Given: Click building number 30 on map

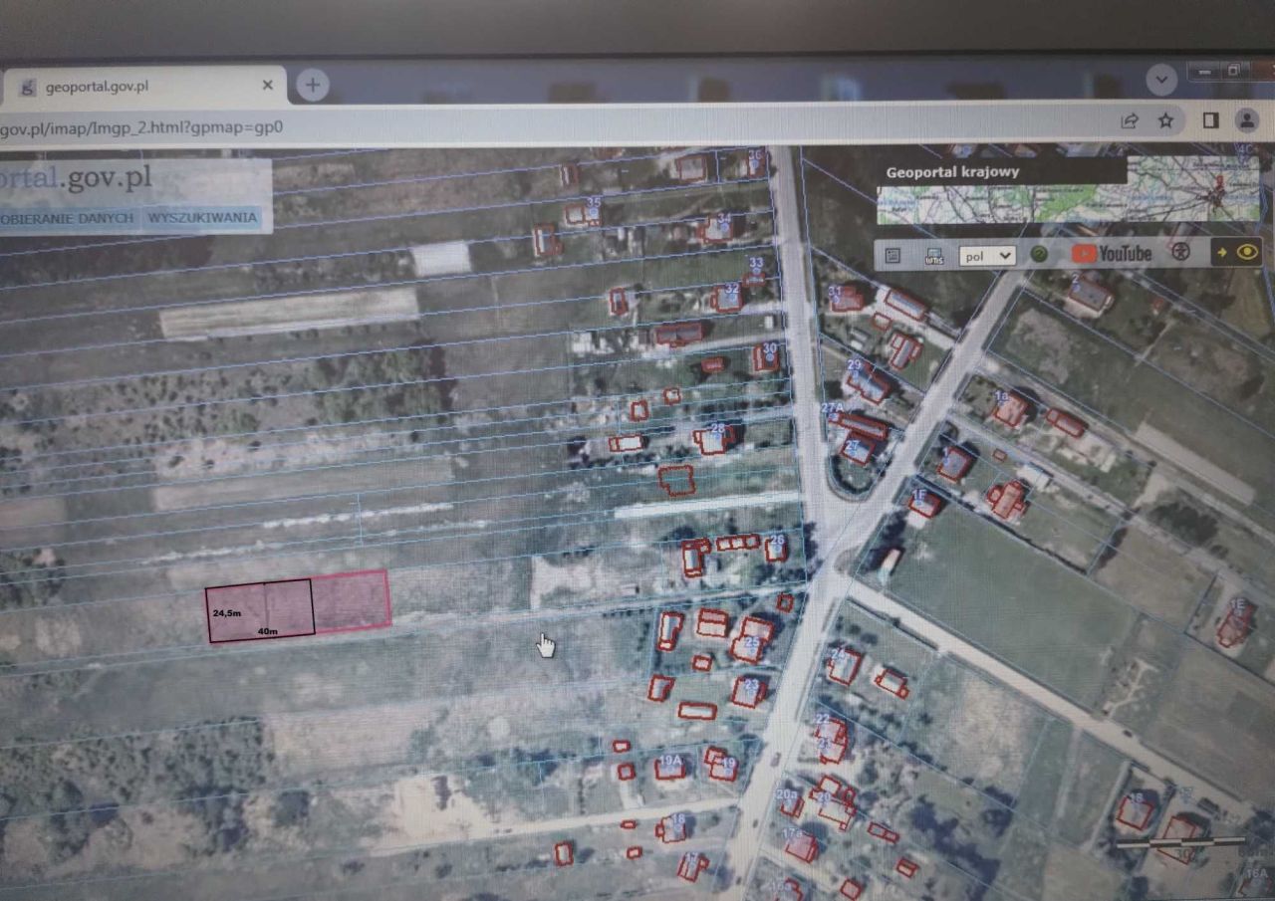Looking at the screenshot, I should [769, 348].
